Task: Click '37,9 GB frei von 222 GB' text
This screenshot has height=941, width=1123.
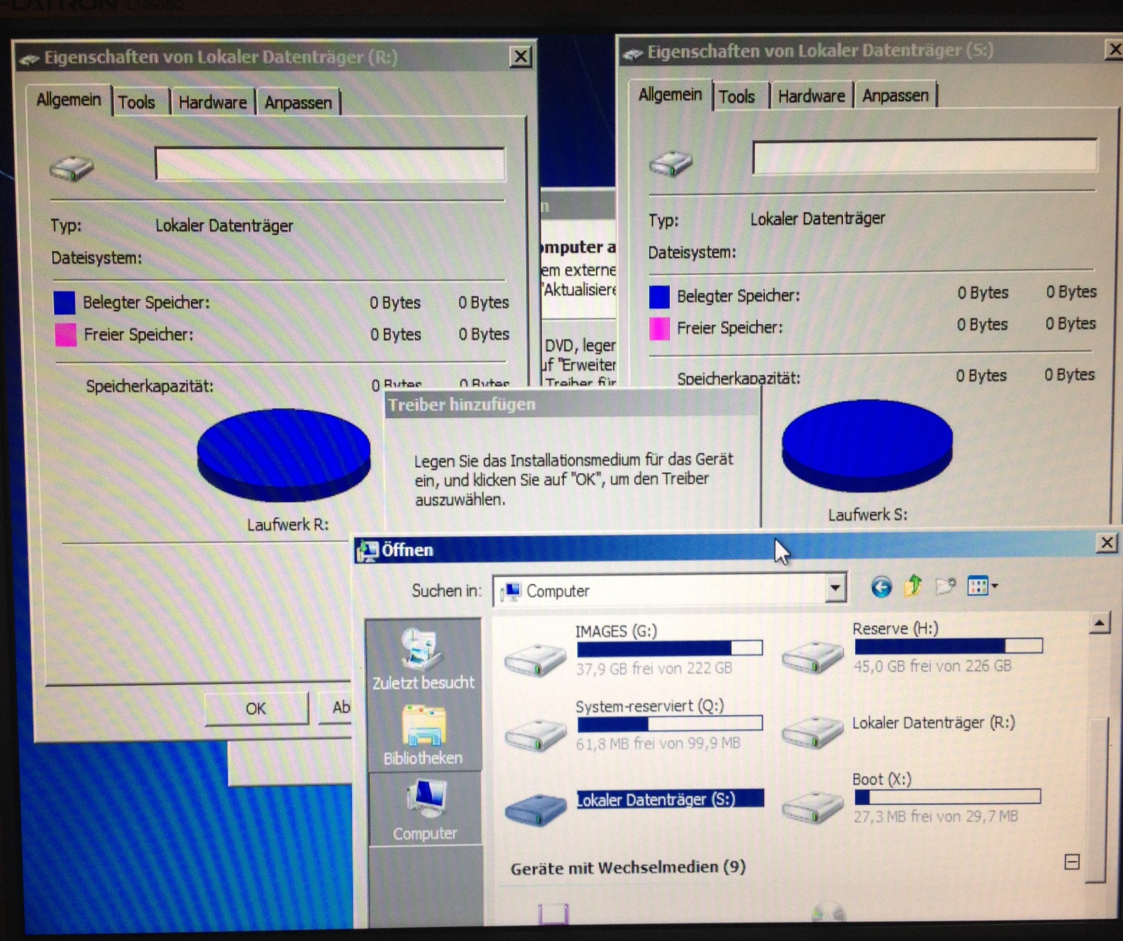Action: point(654,668)
